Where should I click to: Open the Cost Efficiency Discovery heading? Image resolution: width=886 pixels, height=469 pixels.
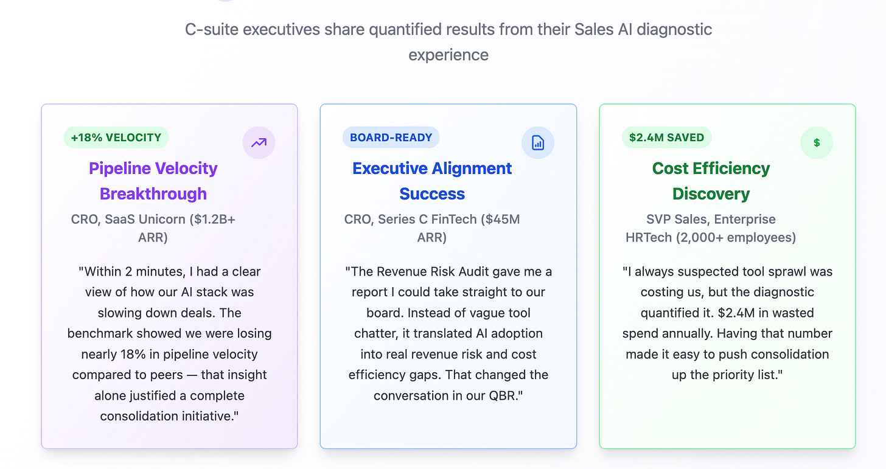711,181
